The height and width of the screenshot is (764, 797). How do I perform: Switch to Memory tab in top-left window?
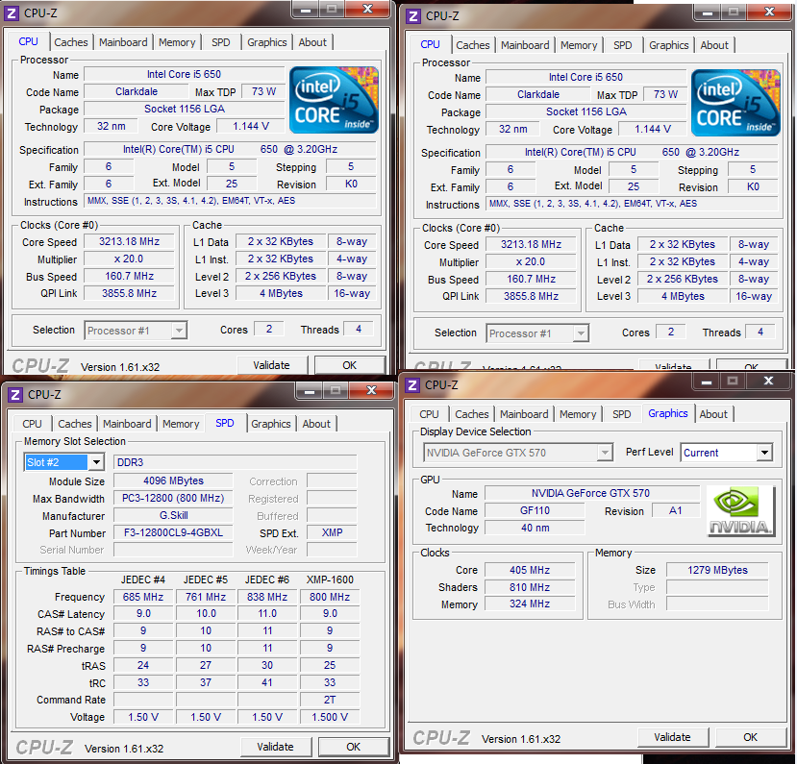point(177,42)
